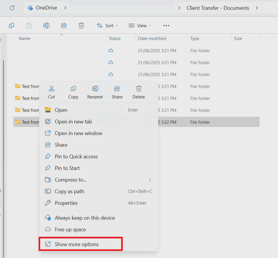Choose Pin to Quick access

point(76,157)
